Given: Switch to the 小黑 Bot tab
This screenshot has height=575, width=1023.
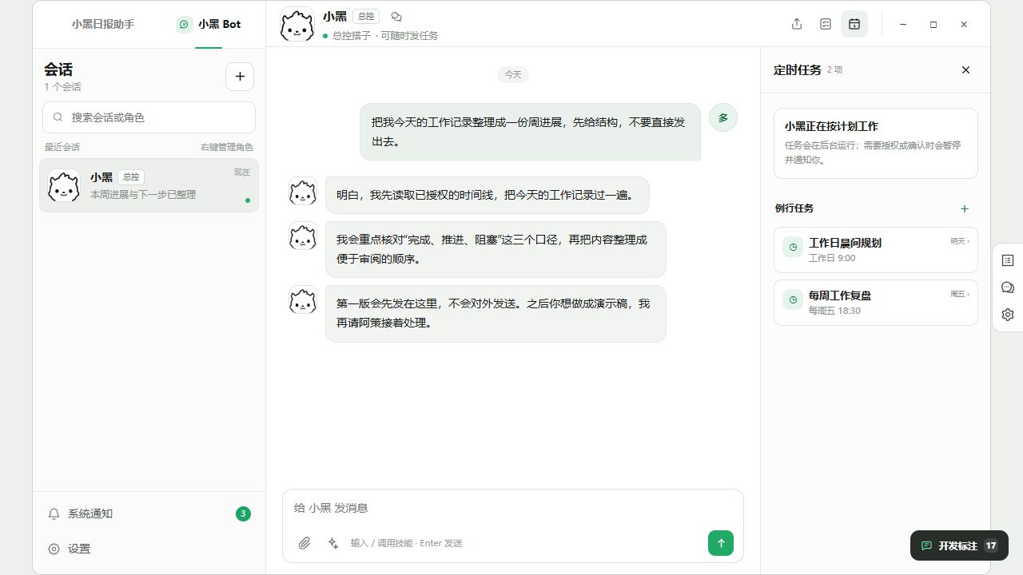Looking at the screenshot, I should click(x=209, y=24).
